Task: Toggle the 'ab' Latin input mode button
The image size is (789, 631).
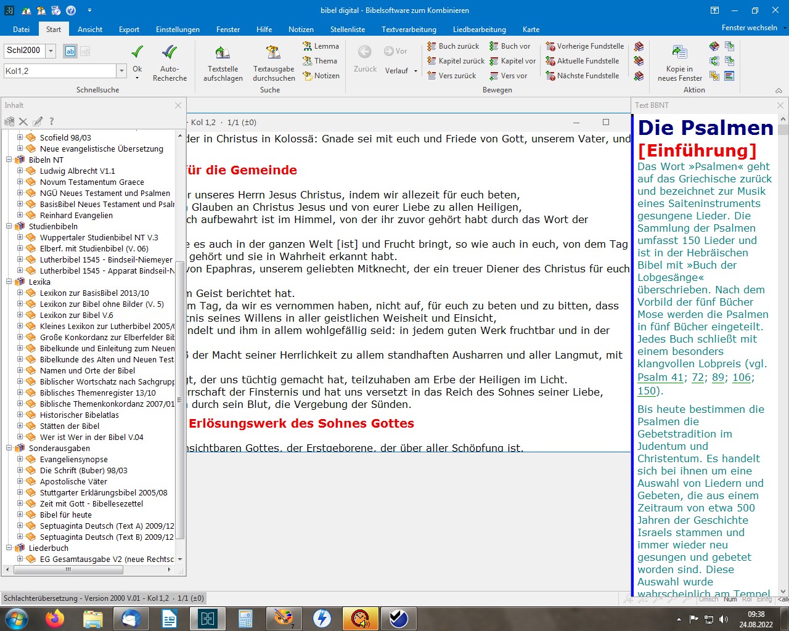Action: point(70,51)
